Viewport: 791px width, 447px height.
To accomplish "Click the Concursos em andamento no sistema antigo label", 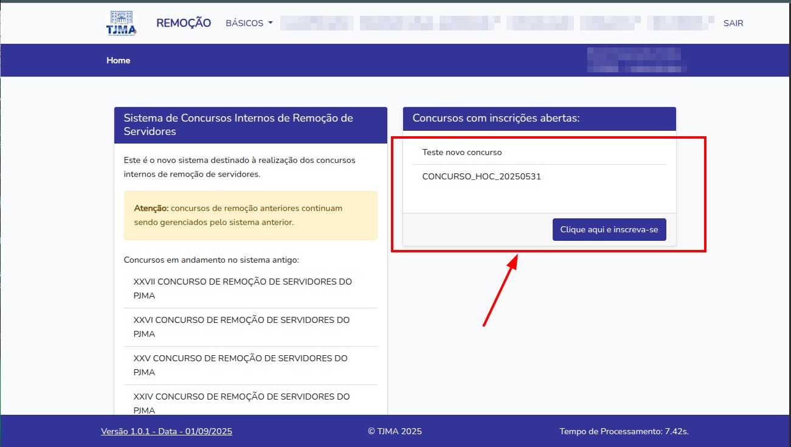I will pos(211,260).
